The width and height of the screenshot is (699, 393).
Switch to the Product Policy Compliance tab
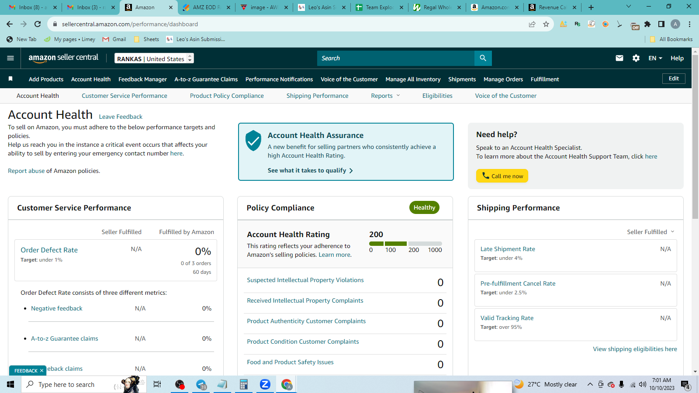click(227, 96)
